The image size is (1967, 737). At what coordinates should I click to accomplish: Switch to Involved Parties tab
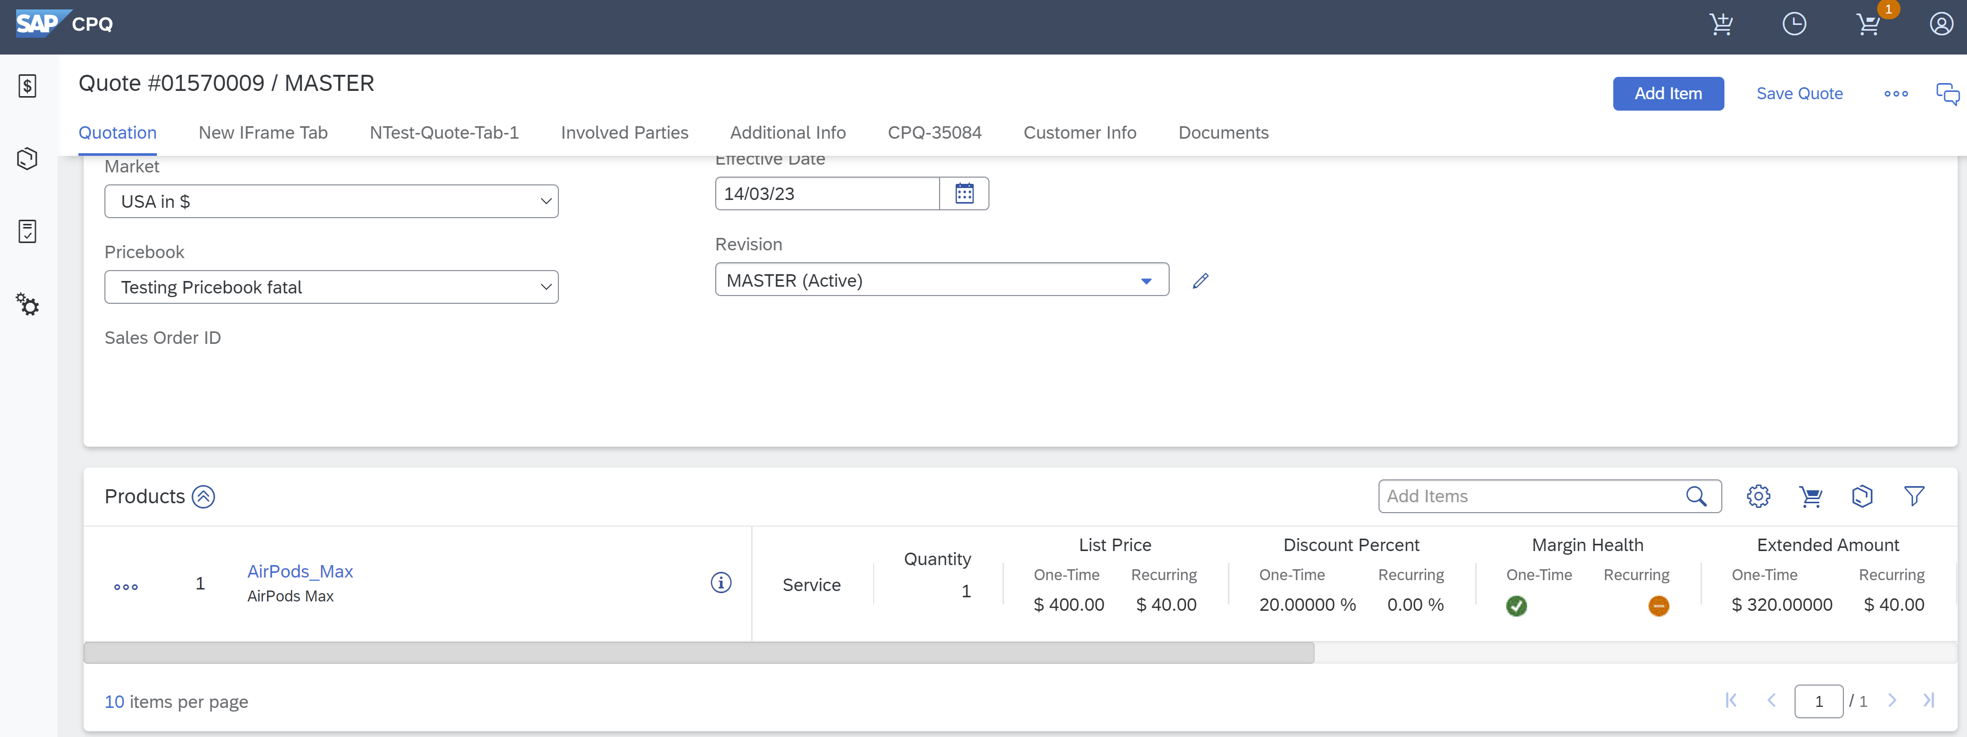(625, 133)
